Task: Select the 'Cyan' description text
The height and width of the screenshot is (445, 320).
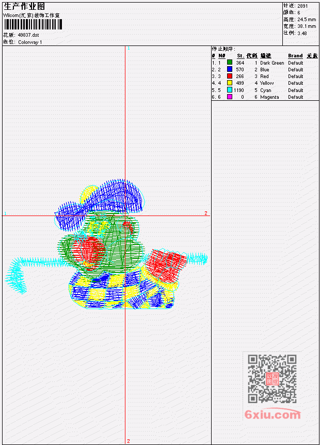Action: coord(266,90)
